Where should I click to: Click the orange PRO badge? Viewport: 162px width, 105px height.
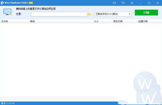coord(31,3)
